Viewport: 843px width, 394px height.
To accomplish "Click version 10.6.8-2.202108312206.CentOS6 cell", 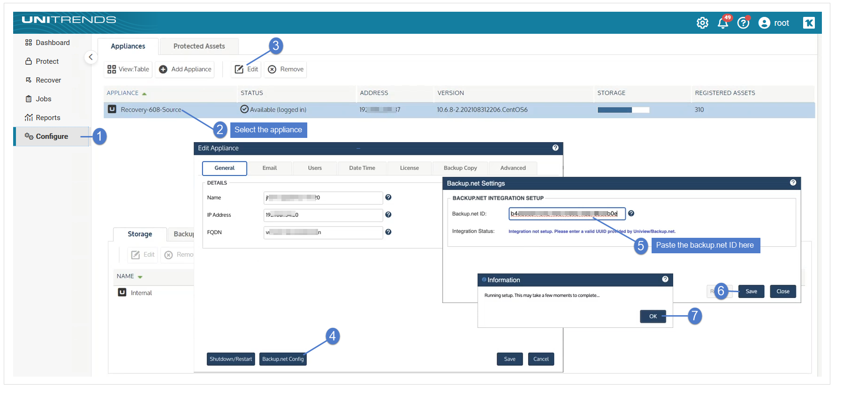I will 482,110.
